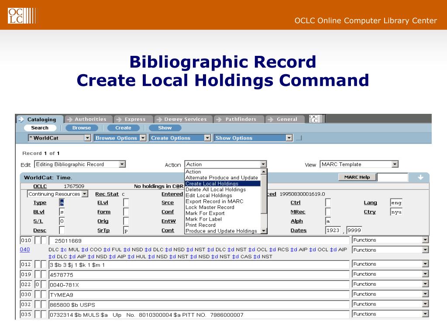The height and width of the screenshot is (335, 447).
Task: Click the MRec fixed field label
Action: (x=298, y=212)
